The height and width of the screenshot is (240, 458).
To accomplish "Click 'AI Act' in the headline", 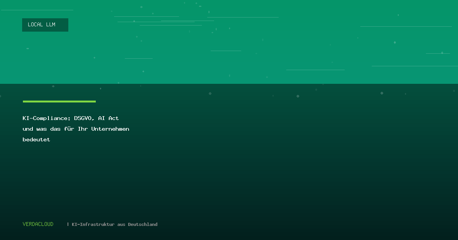I will pyautogui.click(x=108, y=118).
